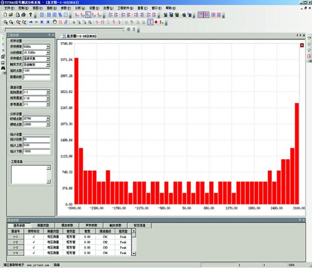Click the question mark help icon
Image resolution: width=312 pixels, height=268 pixels.
(x=30, y=15)
